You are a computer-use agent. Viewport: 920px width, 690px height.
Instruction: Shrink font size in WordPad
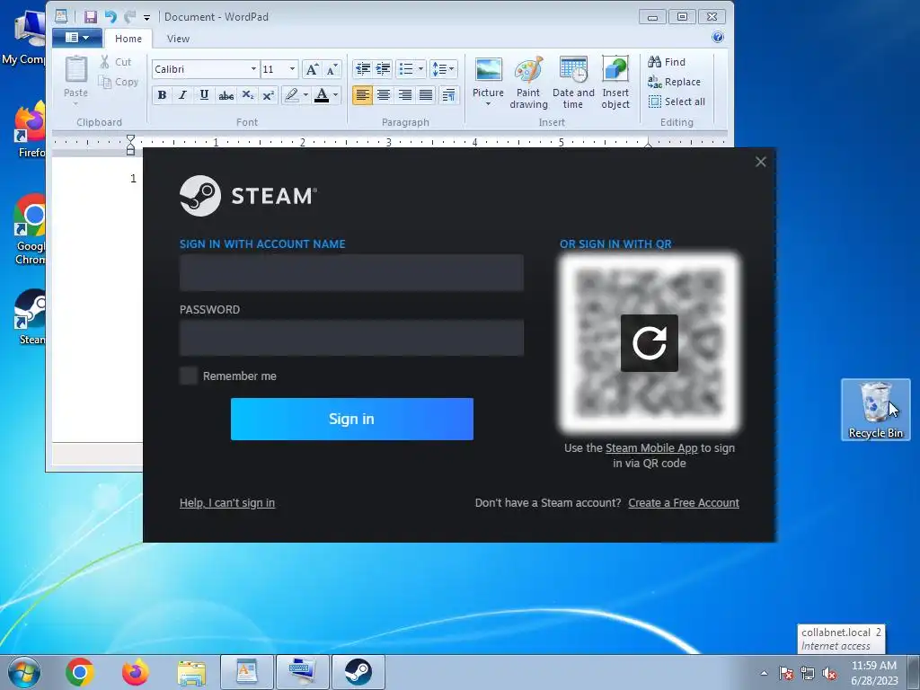pos(332,69)
